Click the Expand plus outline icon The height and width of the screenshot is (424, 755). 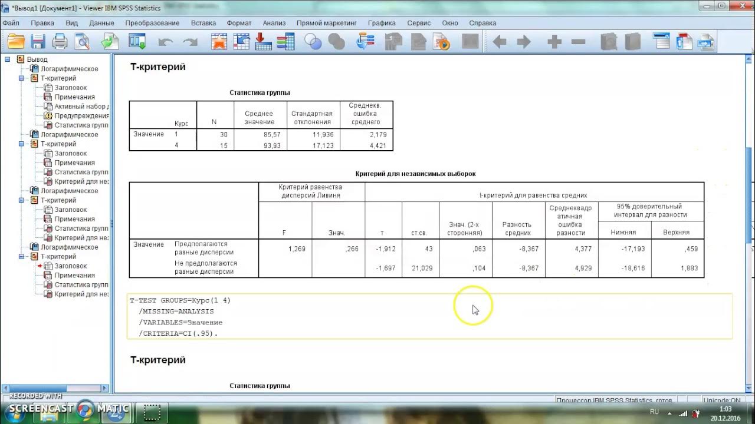pyautogui.click(x=554, y=42)
